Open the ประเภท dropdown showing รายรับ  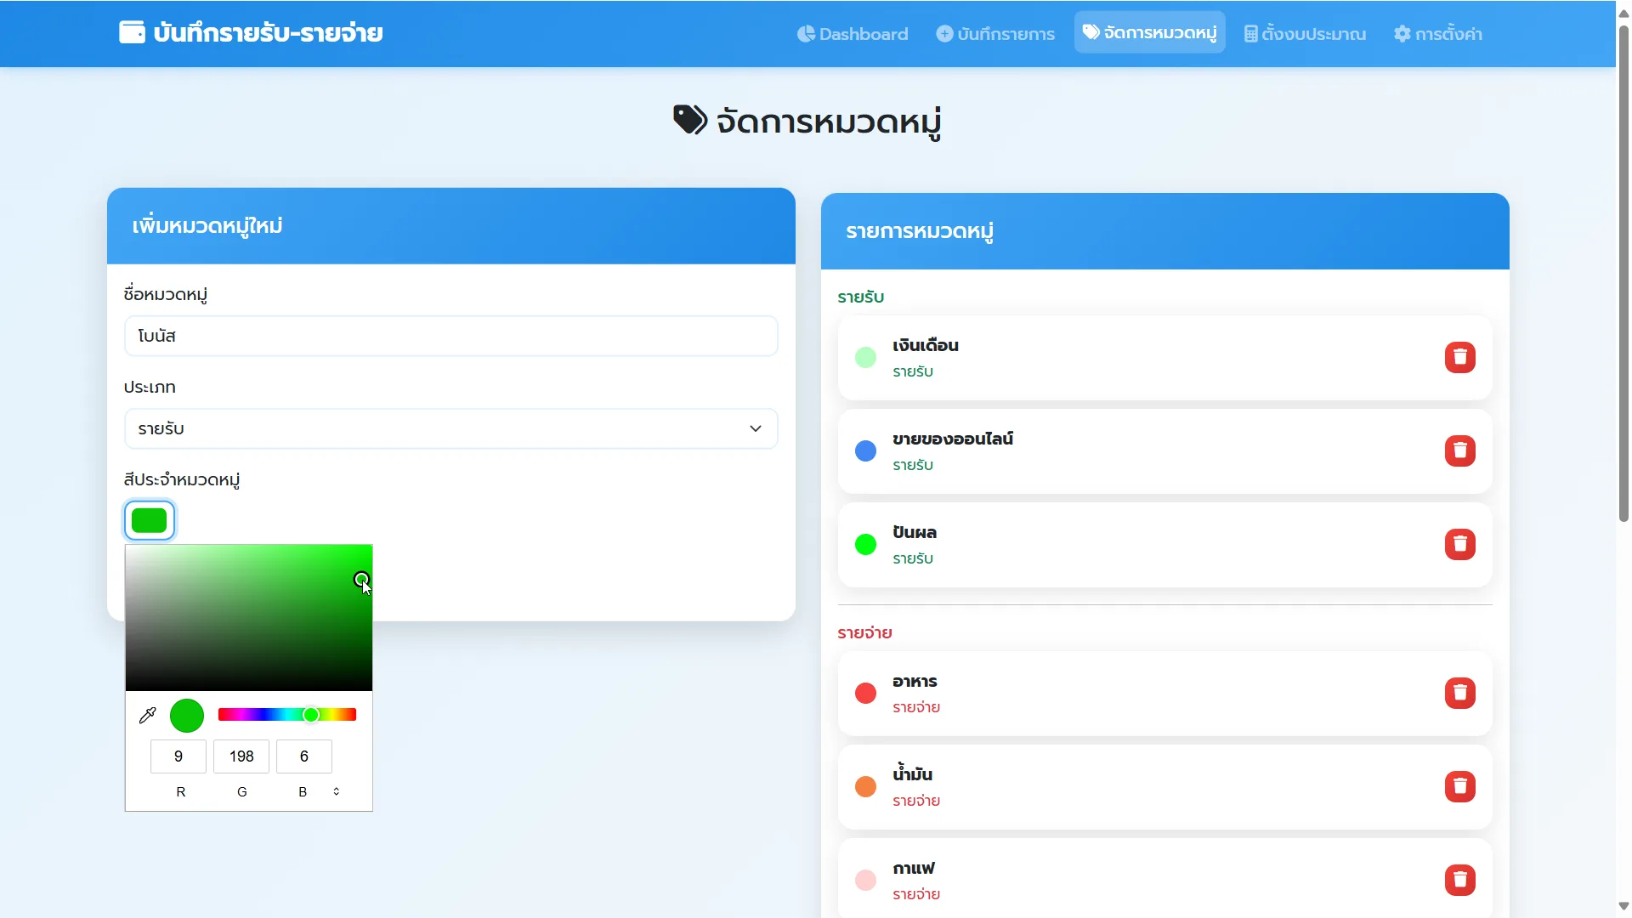pos(450,428)
